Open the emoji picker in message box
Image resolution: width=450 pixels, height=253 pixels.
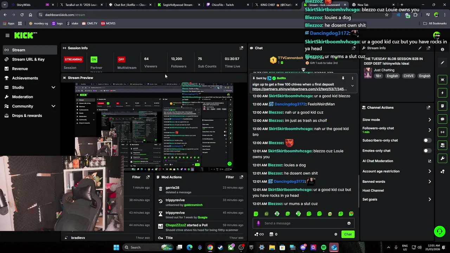[349, 223]
